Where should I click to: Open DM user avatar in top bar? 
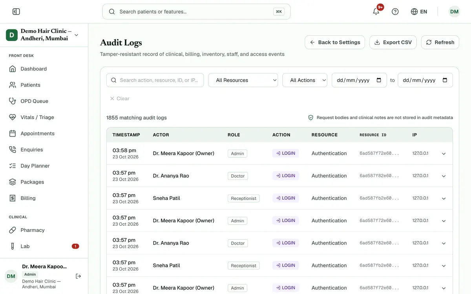[455, 12]
